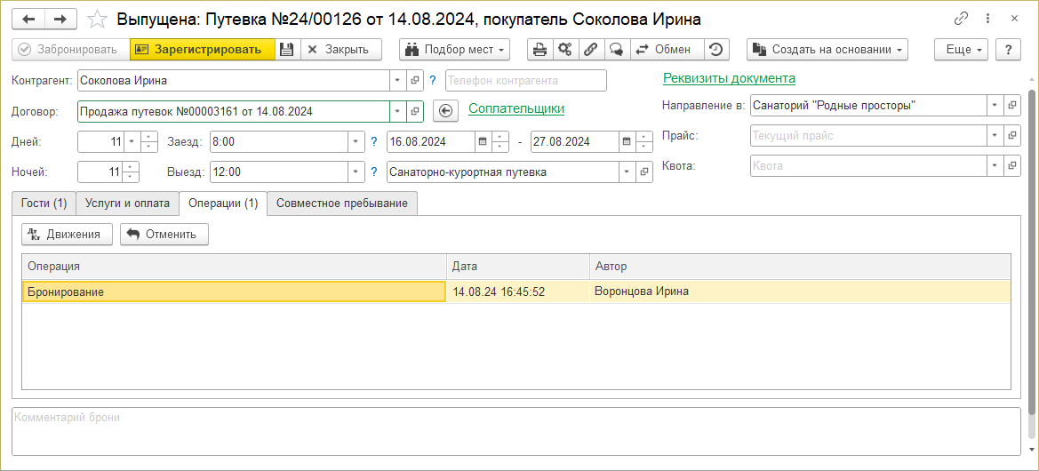
Task: Mark document as favorite with star
Action: (x=99, y=19)
